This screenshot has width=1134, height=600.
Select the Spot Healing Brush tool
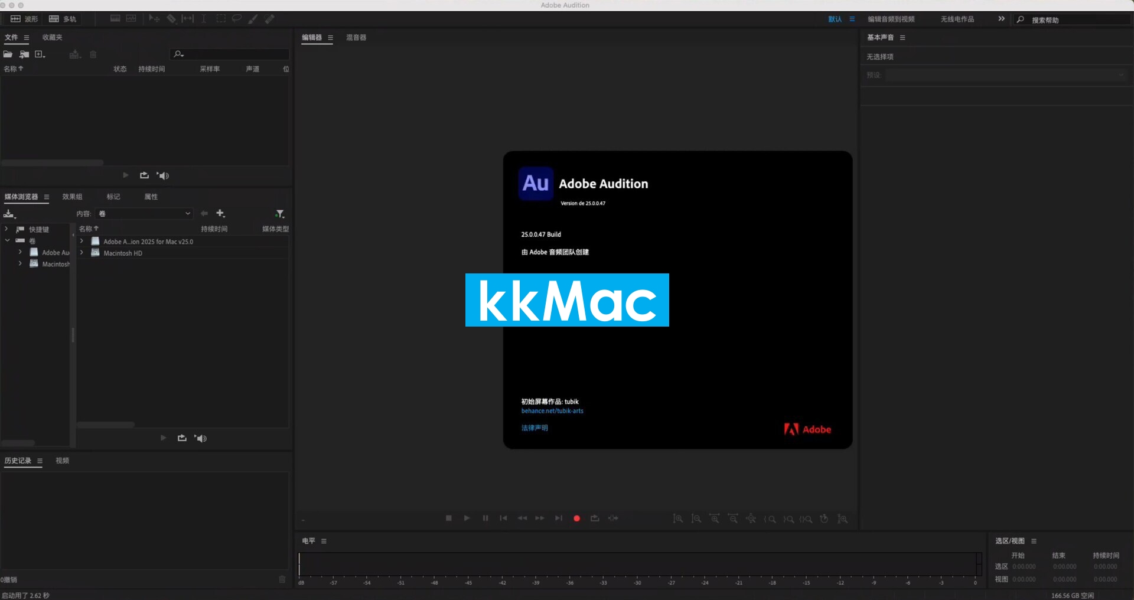[270, 19]
